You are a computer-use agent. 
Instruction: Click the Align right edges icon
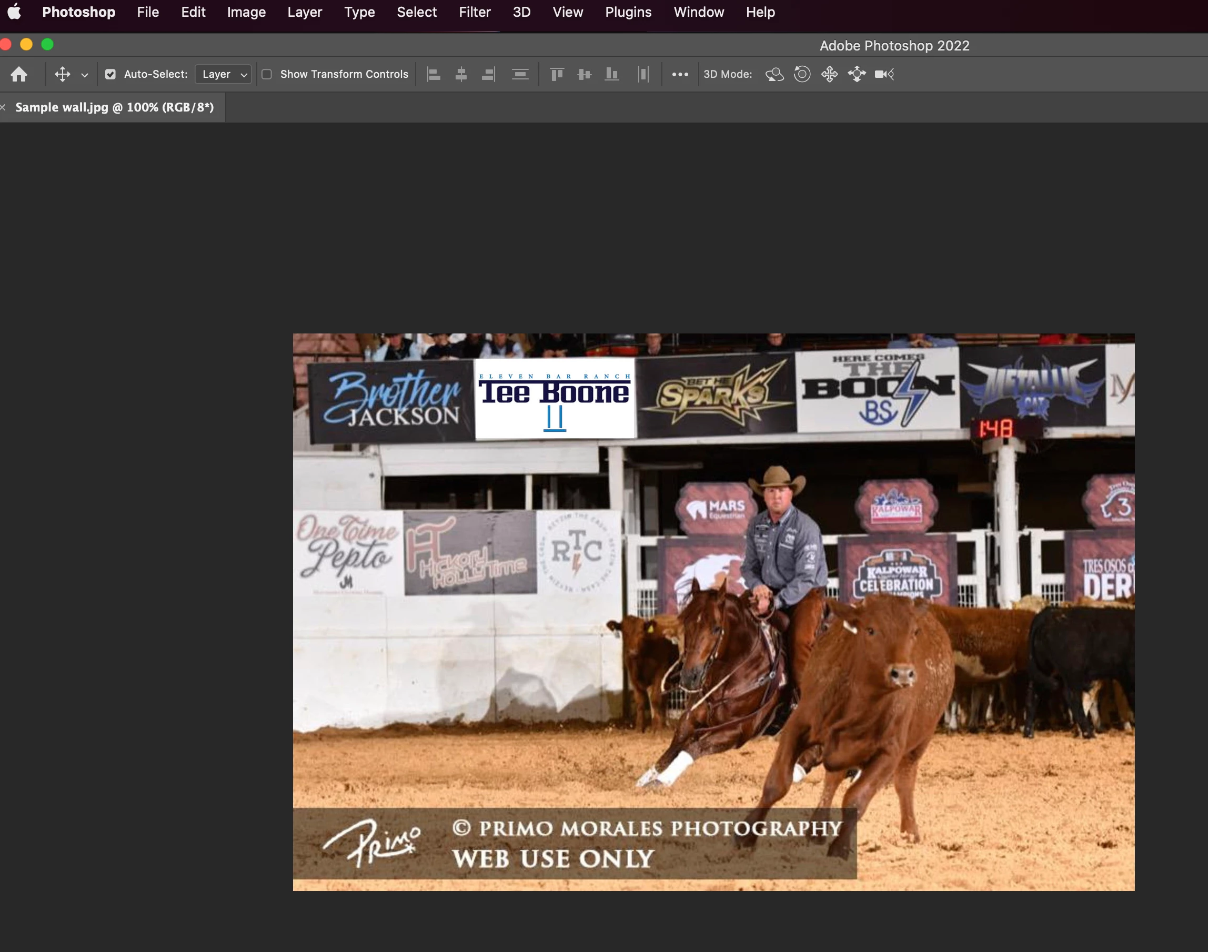click(488, 74)
